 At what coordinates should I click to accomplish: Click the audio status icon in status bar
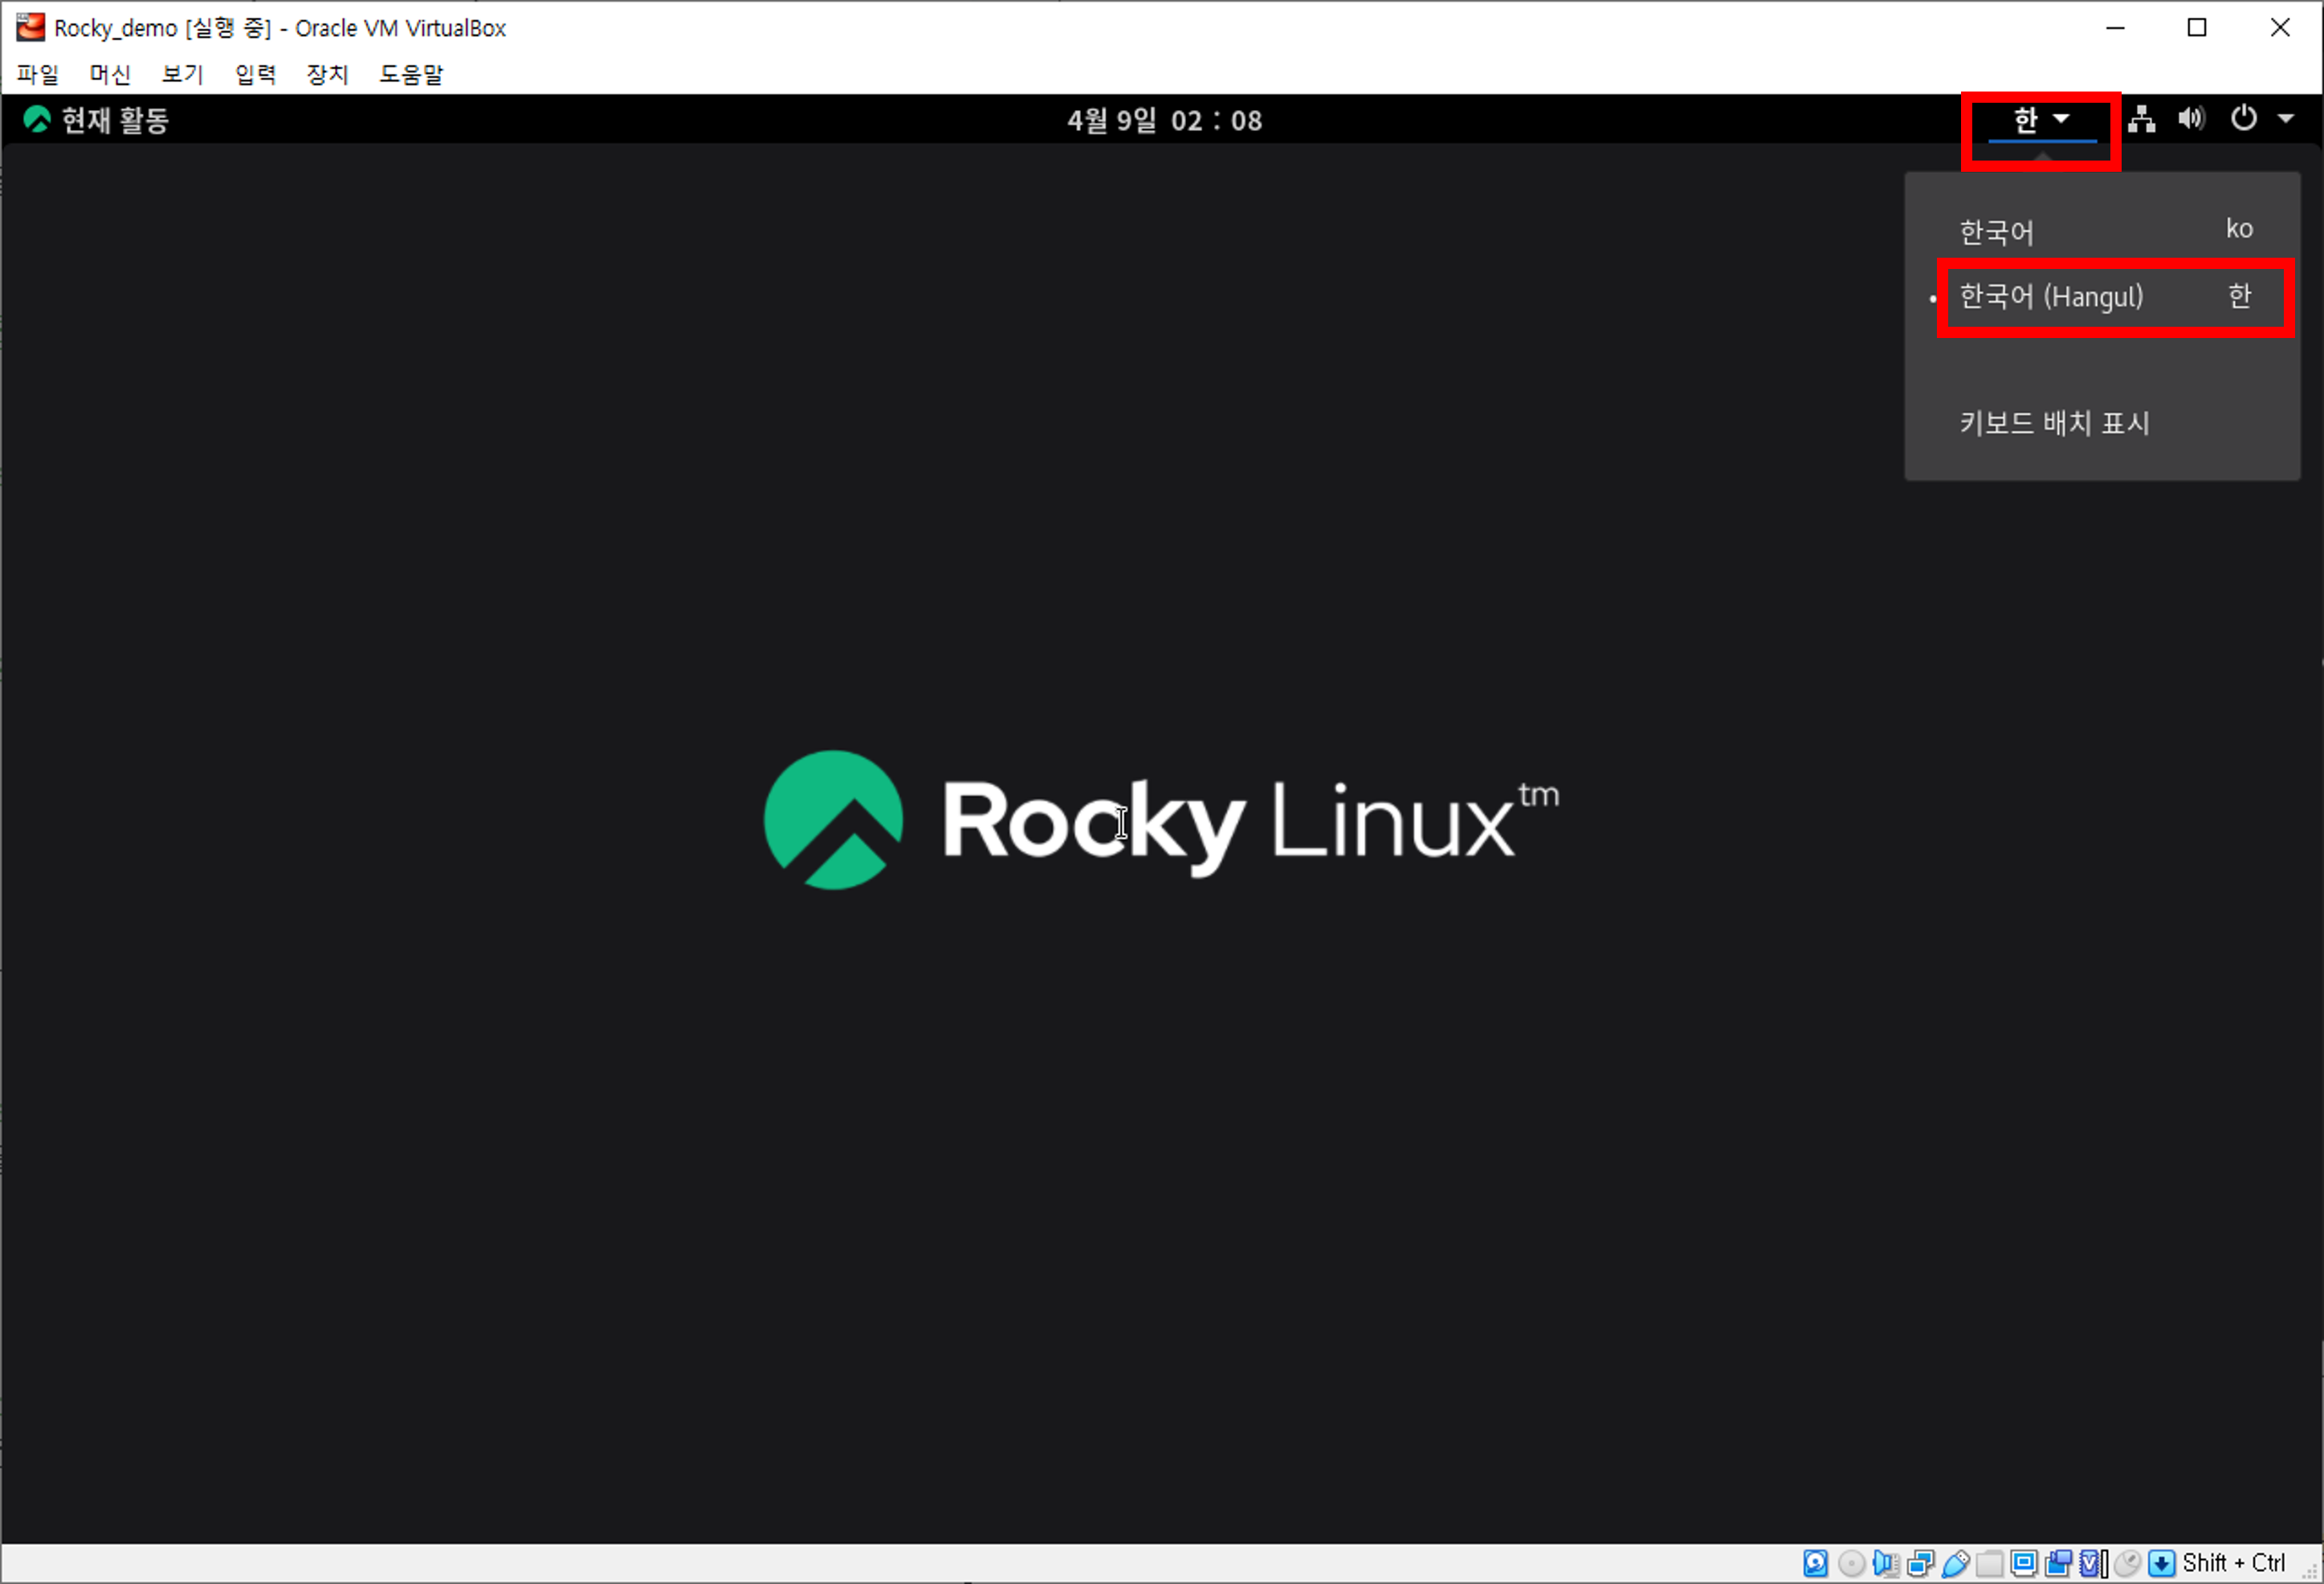pyautogui.click(x=1885, y=1563)
